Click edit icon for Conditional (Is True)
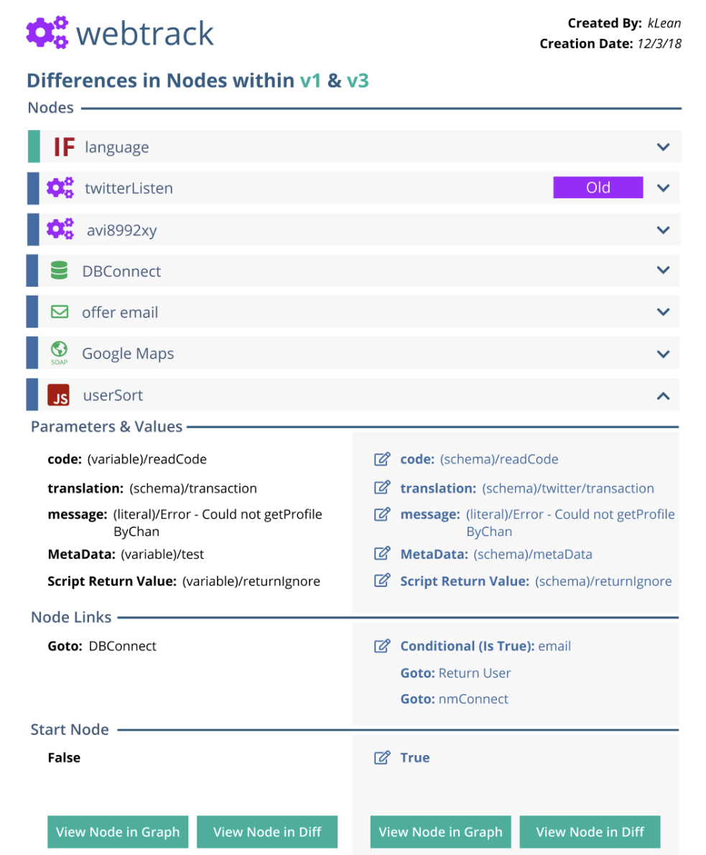The height and width of the screenshot is (855, 706). coord(382,646)
